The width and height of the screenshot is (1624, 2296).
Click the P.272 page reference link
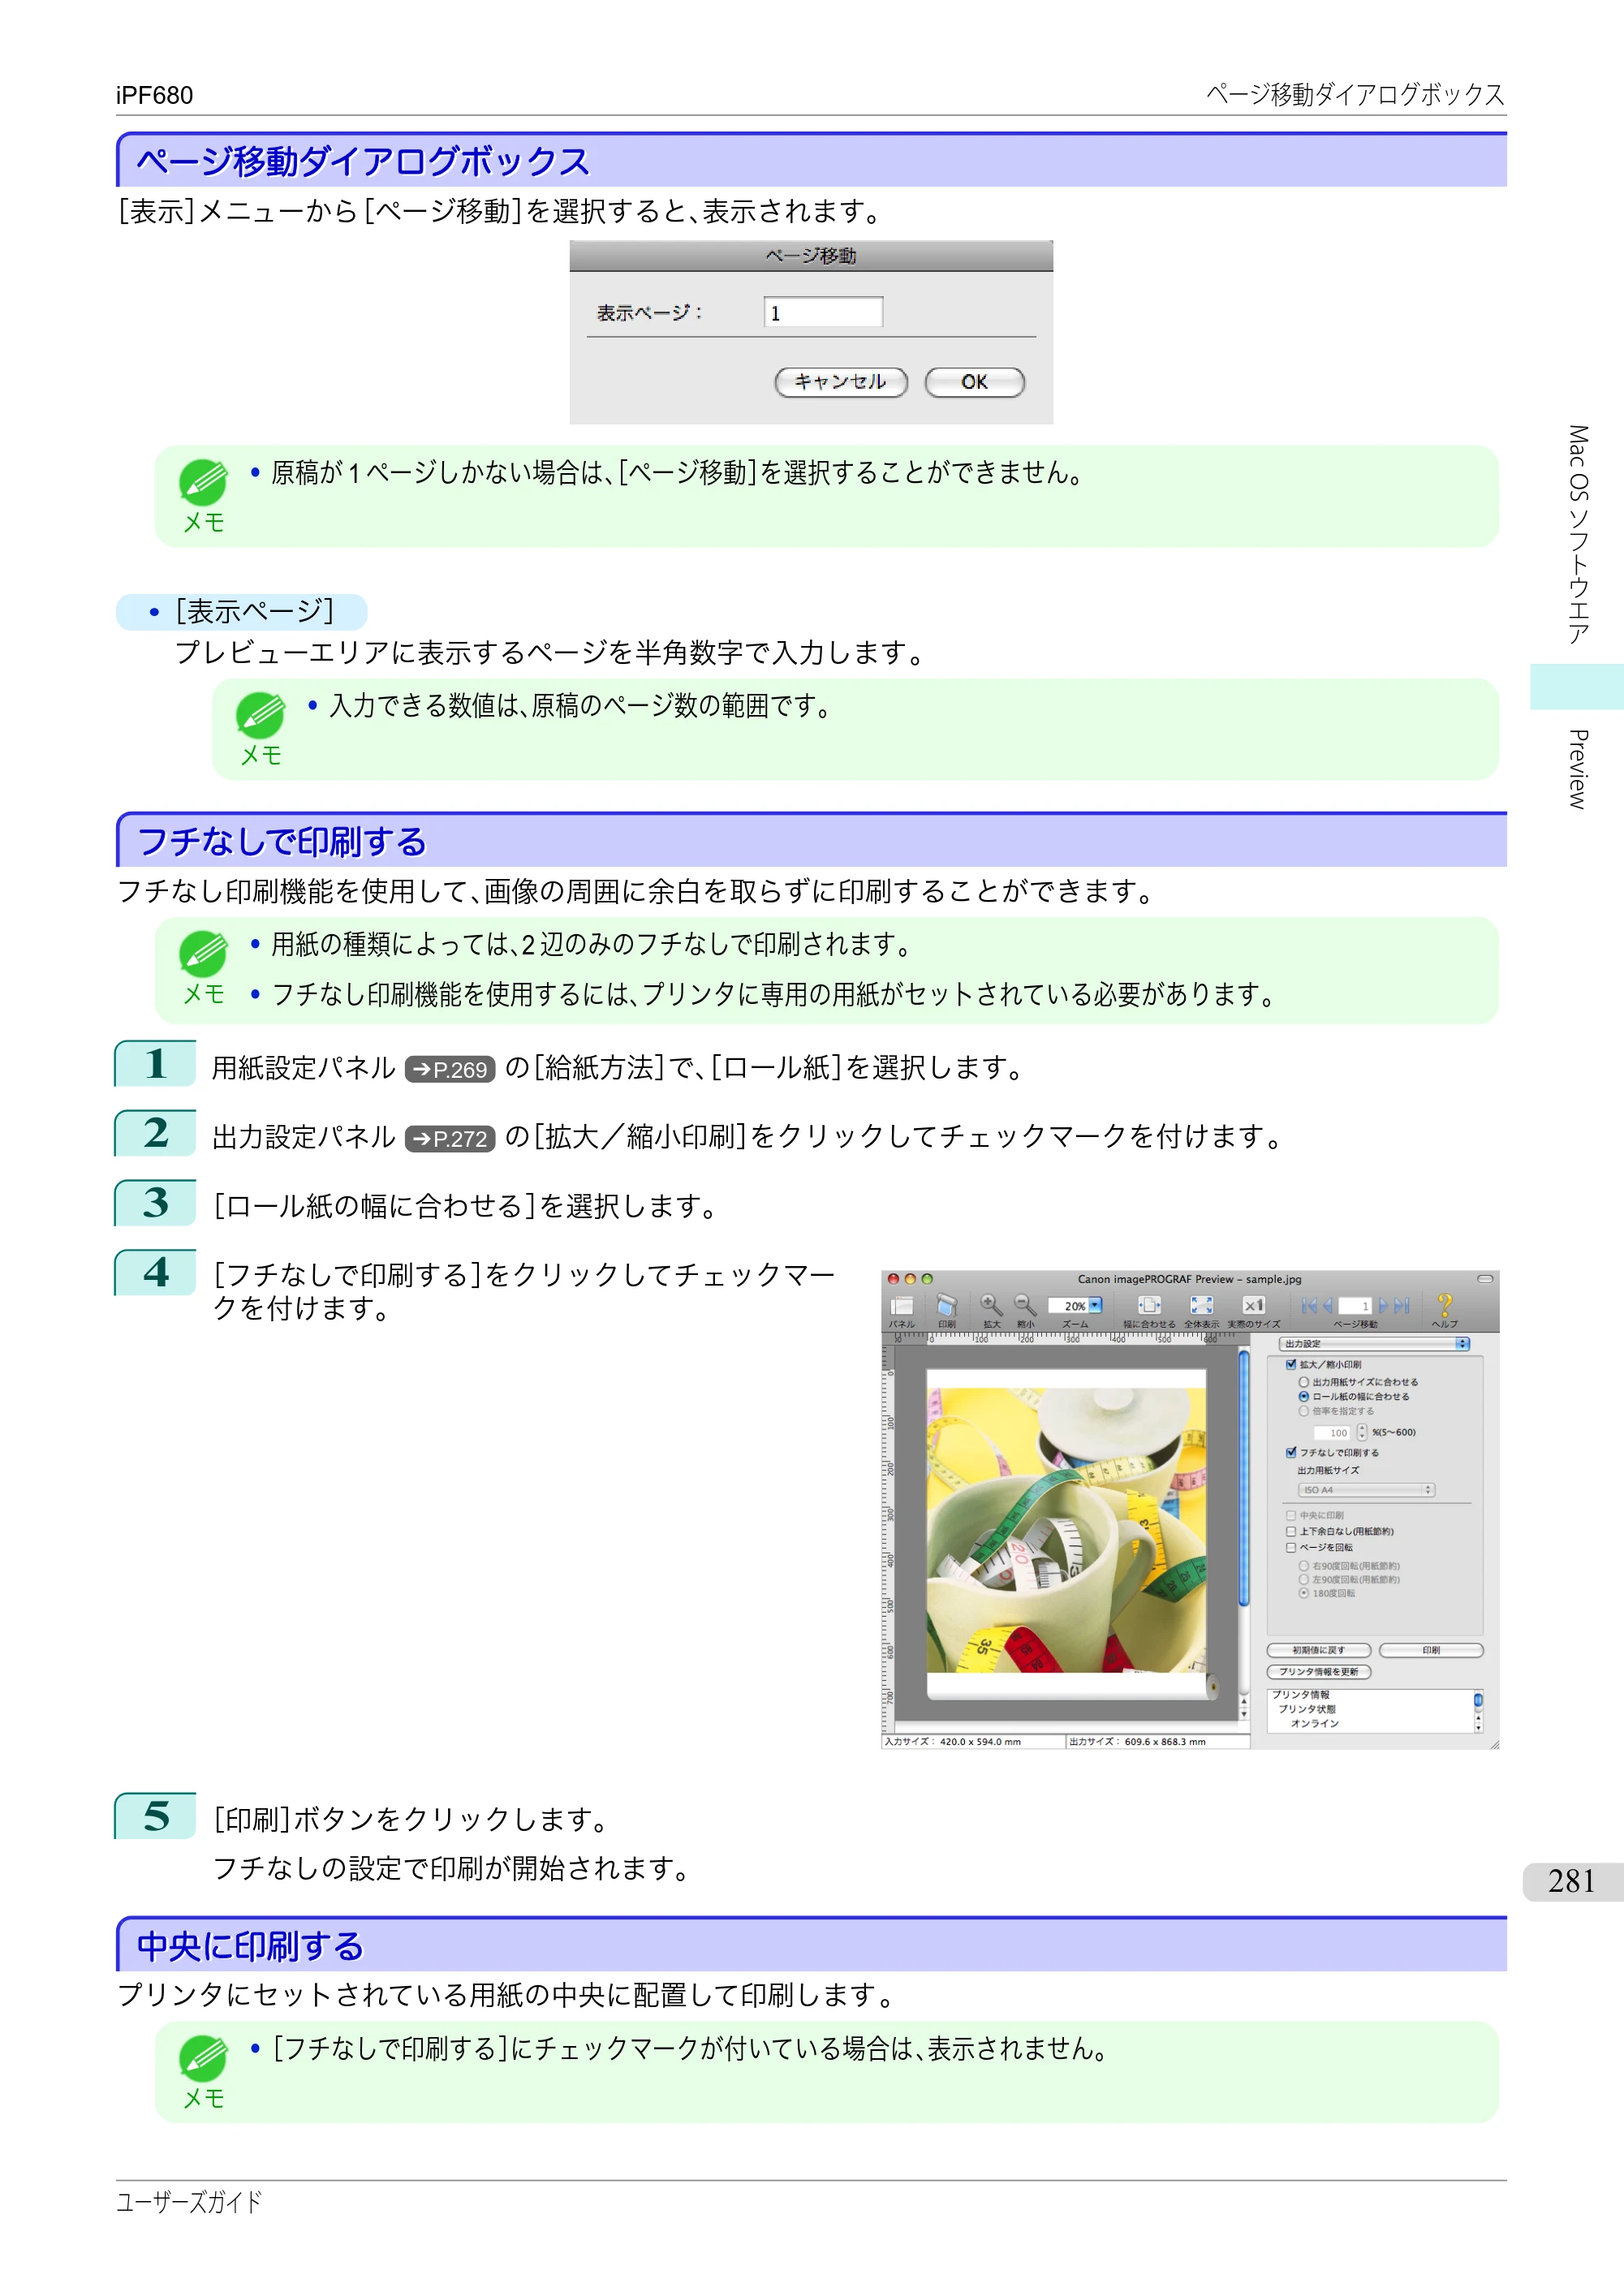tap(450, 1139)
